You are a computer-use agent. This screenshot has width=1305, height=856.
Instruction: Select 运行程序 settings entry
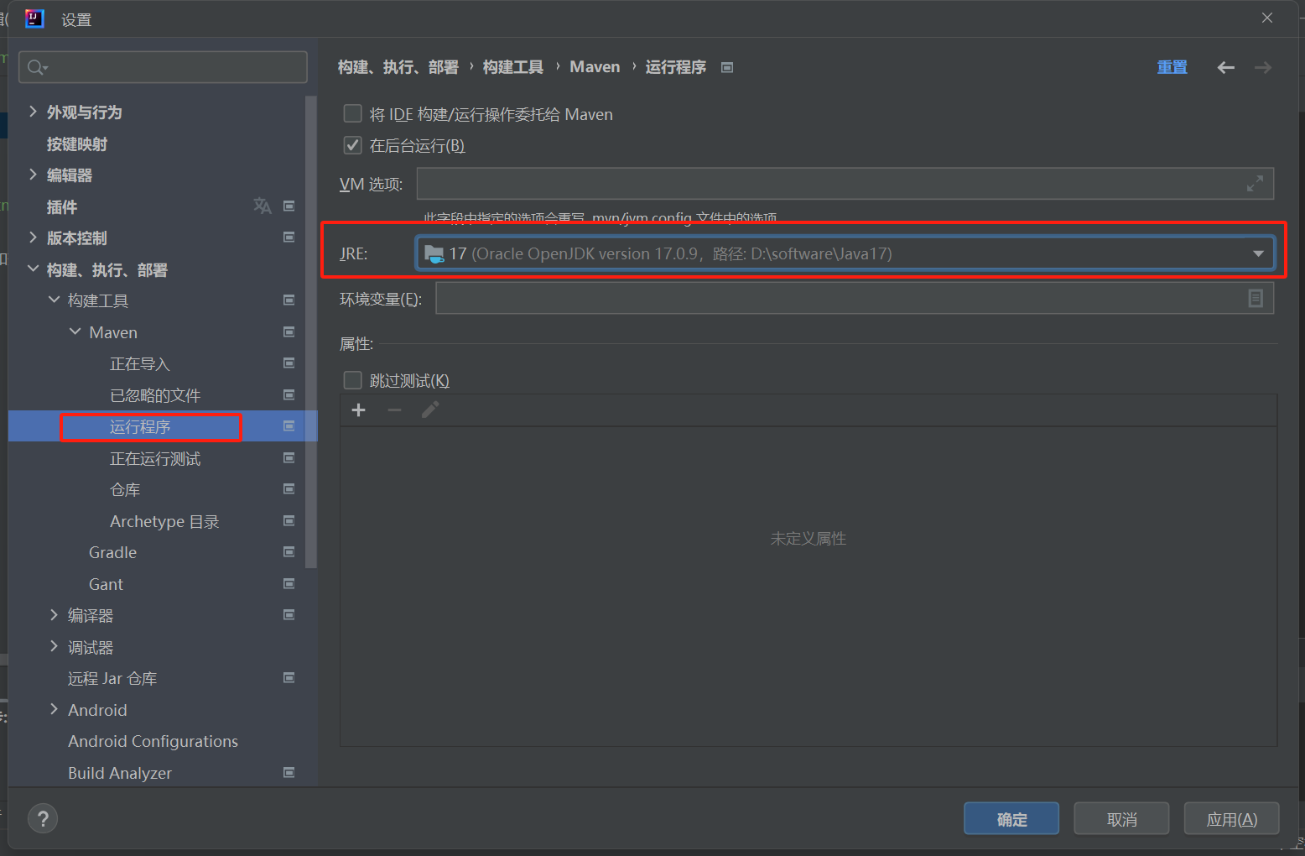[x=140, y=427]
